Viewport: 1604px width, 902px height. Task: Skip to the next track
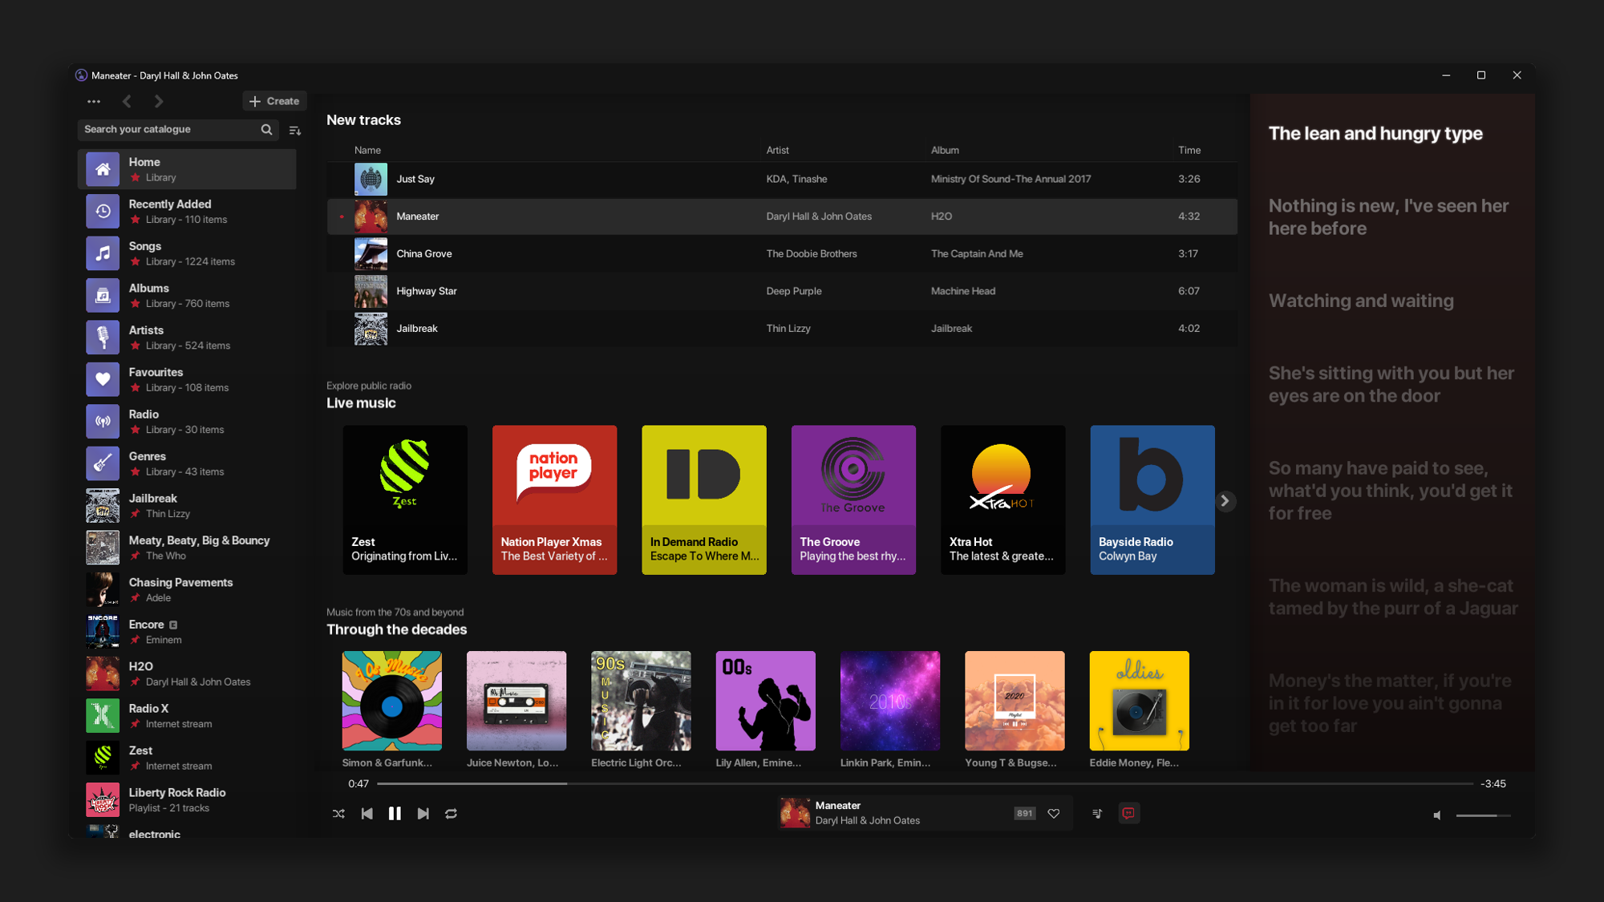coord(423,813)
